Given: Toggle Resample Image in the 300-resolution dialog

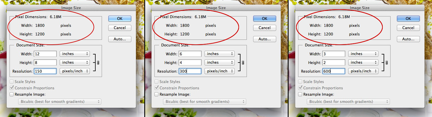Looking at the screenshot, I should click(156, 94).
